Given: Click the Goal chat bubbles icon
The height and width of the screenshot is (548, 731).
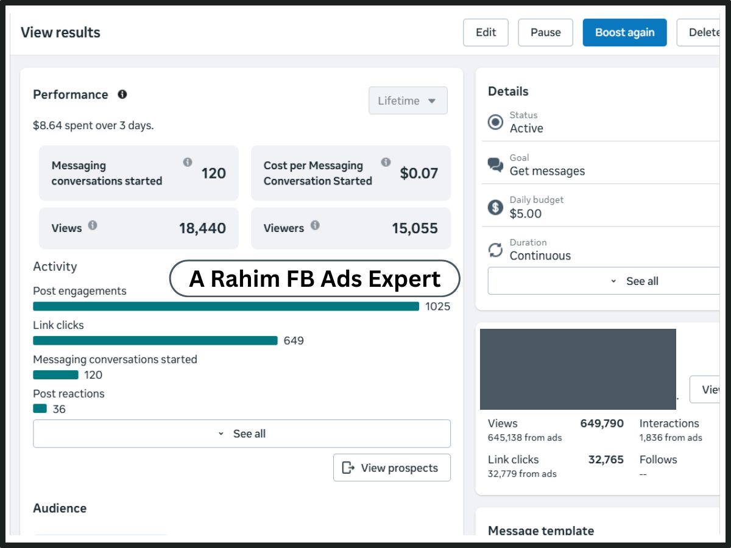Looking at the screenshot, I should [496, 164].
